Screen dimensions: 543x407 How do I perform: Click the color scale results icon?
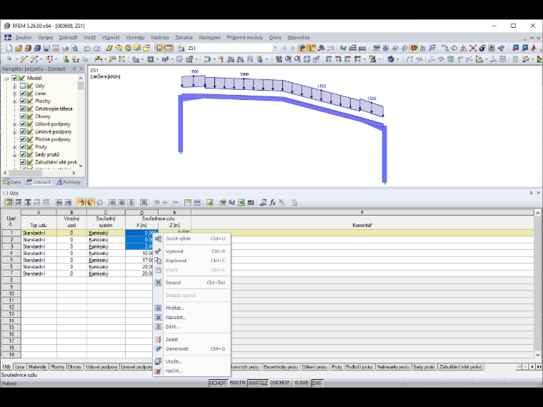(x=539, y=59)
